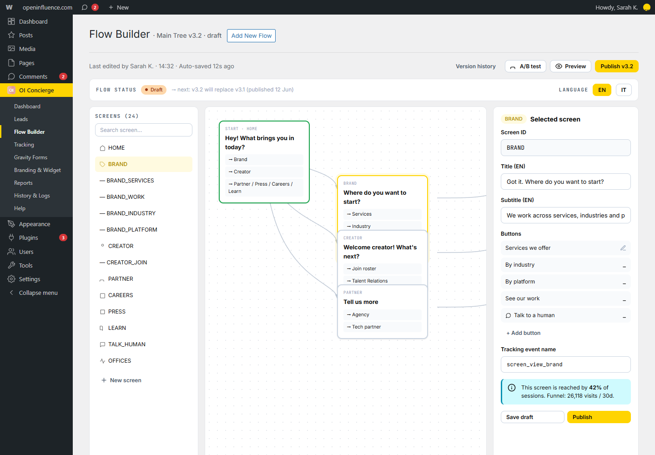Click the Plugins plug icon in sidebar
The height and width of the screenshot is (455, 655).
pyautogui.click(x=11, y=238)
